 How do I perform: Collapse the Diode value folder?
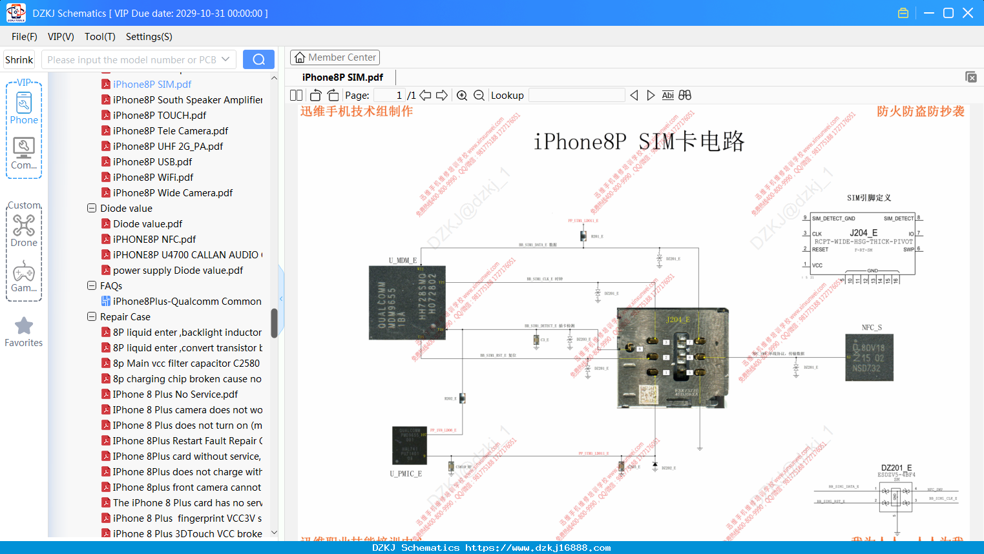tap(92, 209)
